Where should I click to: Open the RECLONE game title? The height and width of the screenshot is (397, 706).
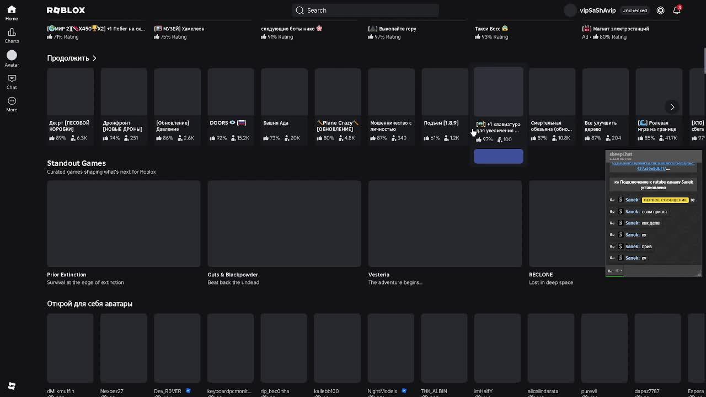pos(541,275)
